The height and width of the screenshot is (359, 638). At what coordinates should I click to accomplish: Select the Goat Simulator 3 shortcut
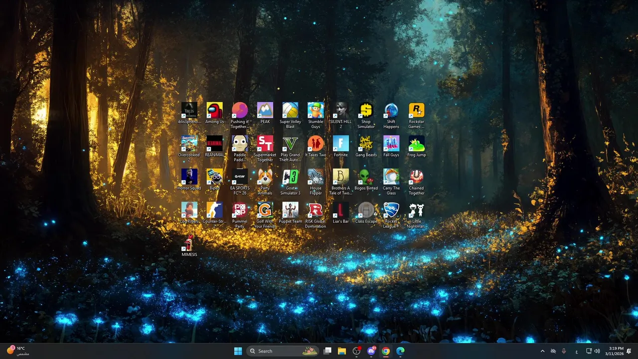[x=290, y=182]
